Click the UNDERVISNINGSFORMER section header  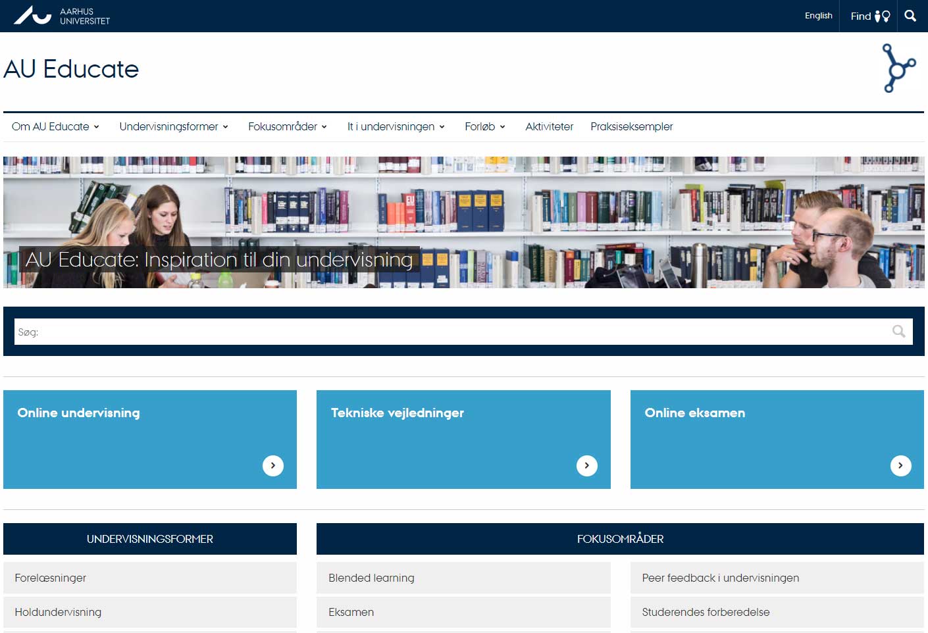pos(150,539)
